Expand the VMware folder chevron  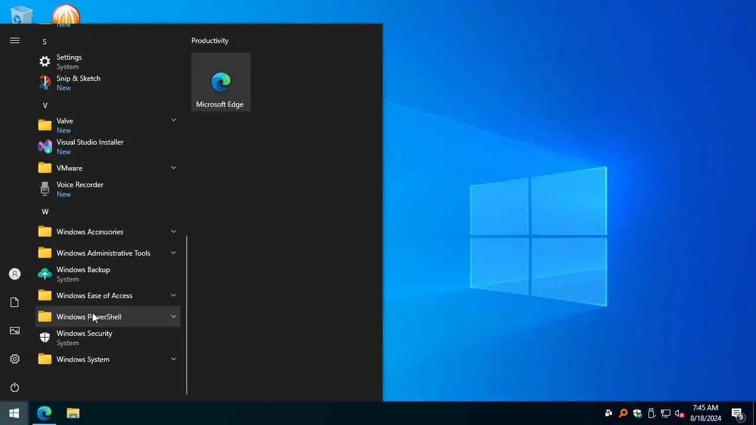[174, 168]
